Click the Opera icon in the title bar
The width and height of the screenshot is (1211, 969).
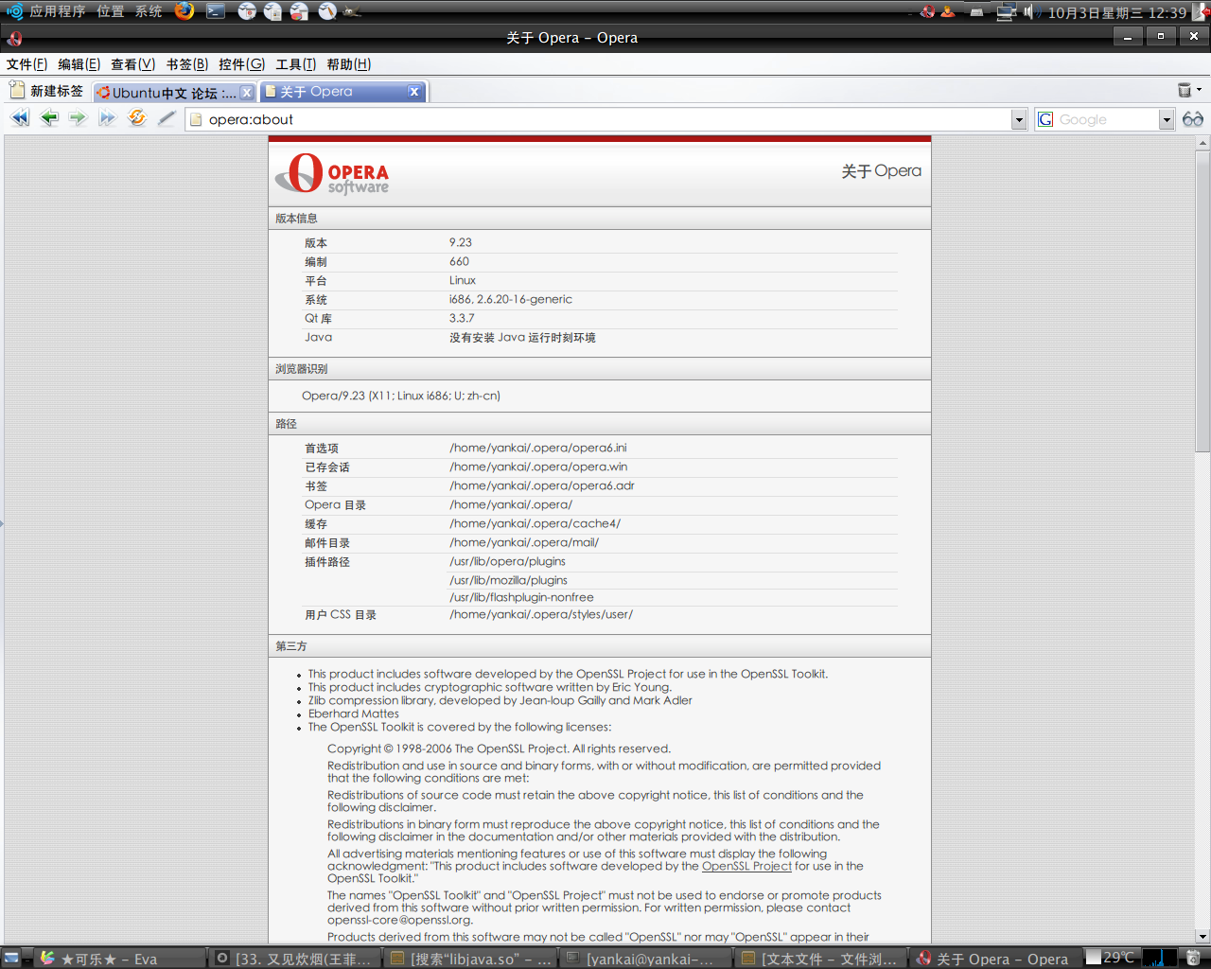[x=14, y=38]
